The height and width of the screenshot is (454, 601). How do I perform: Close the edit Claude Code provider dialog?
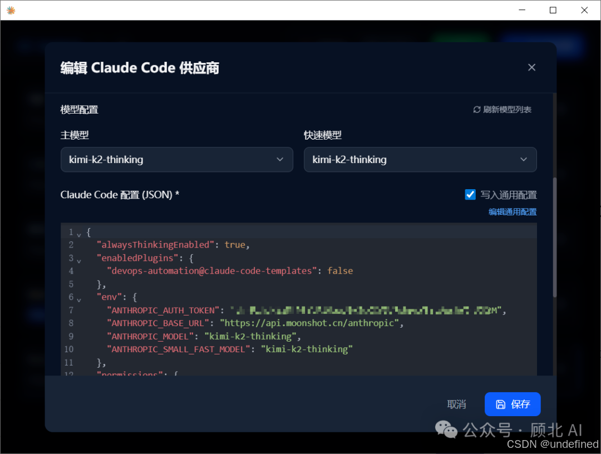(x=531, y=67)
